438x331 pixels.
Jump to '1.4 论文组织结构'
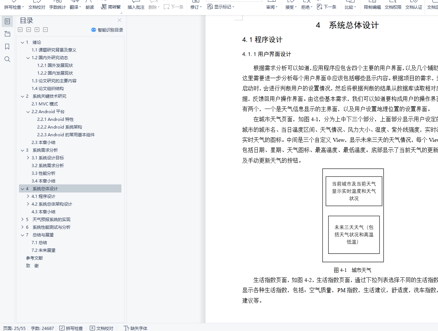pyautogui.click(x=48, y=89)
